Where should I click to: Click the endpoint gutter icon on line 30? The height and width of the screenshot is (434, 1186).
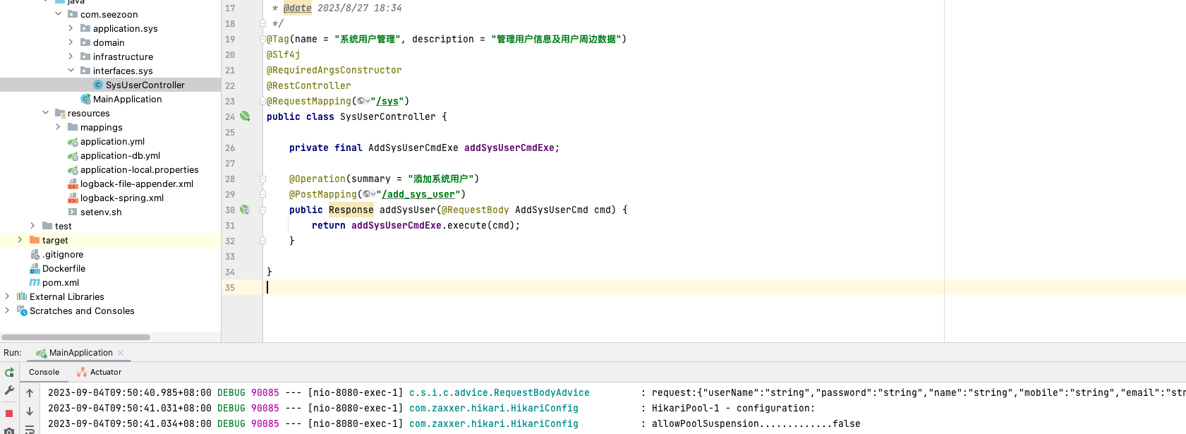pos(245,210)
